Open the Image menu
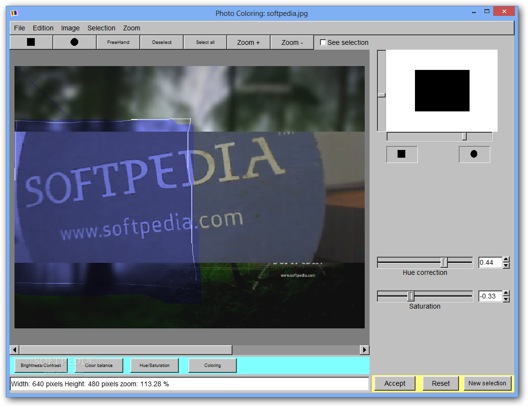Image resolution: width=528 pixels, height=407 pixels. (x=71, y=28)
